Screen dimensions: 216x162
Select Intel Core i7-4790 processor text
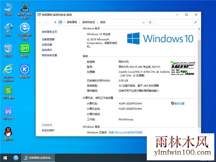tap(144, 74)
